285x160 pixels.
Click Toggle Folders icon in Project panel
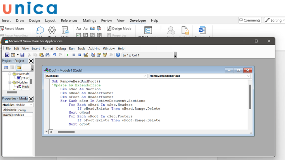click(x=19, y=68)
